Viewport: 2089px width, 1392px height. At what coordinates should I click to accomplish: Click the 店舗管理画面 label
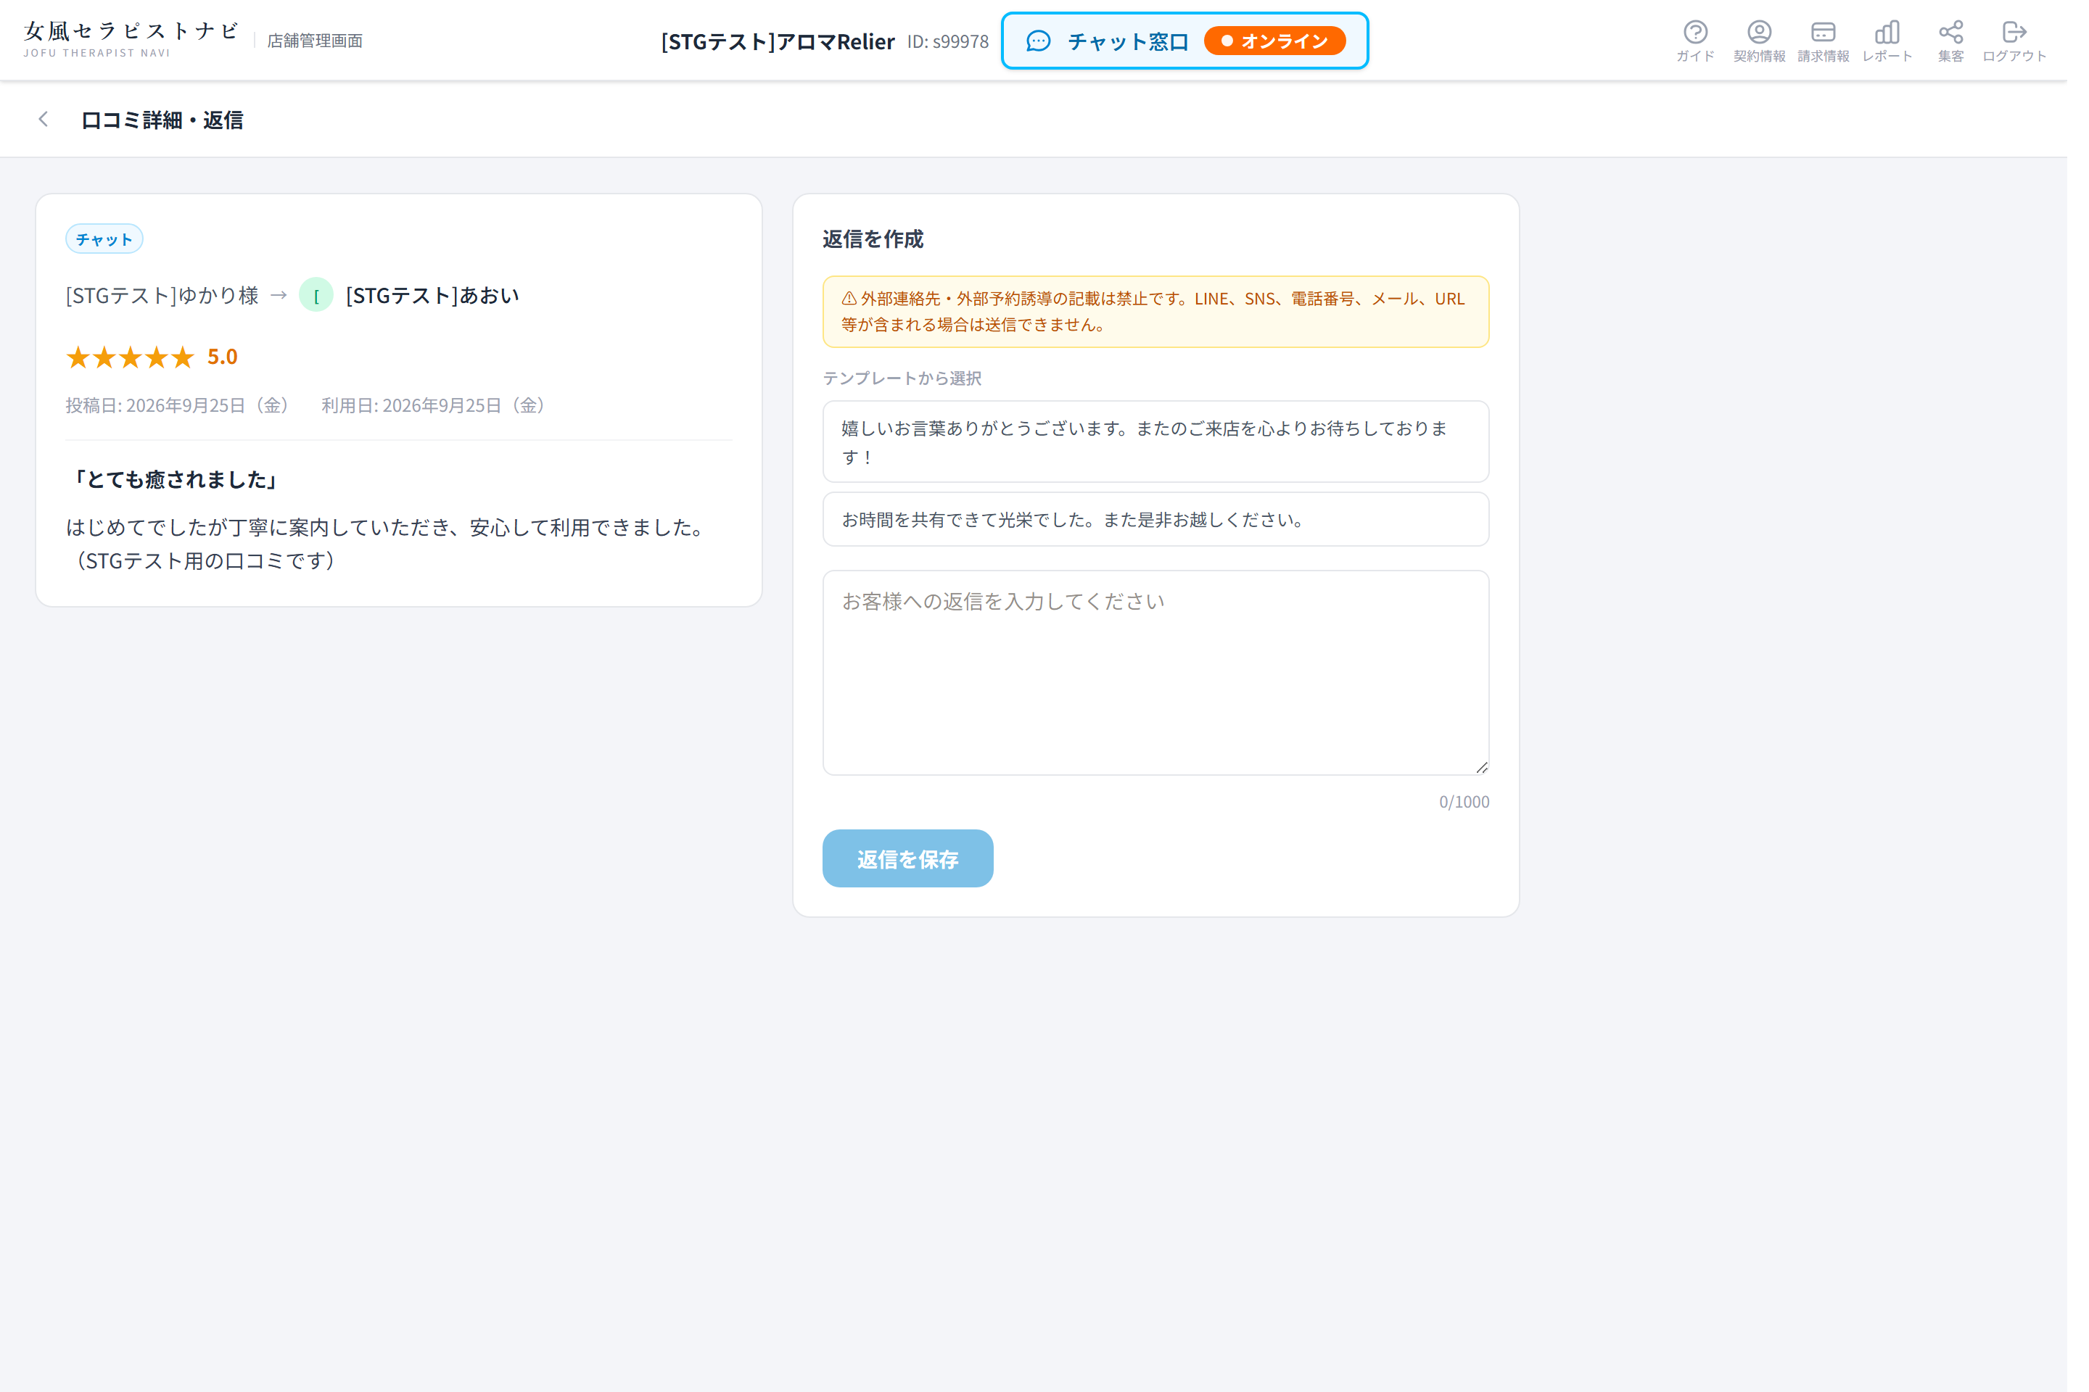tap(318, 41)
